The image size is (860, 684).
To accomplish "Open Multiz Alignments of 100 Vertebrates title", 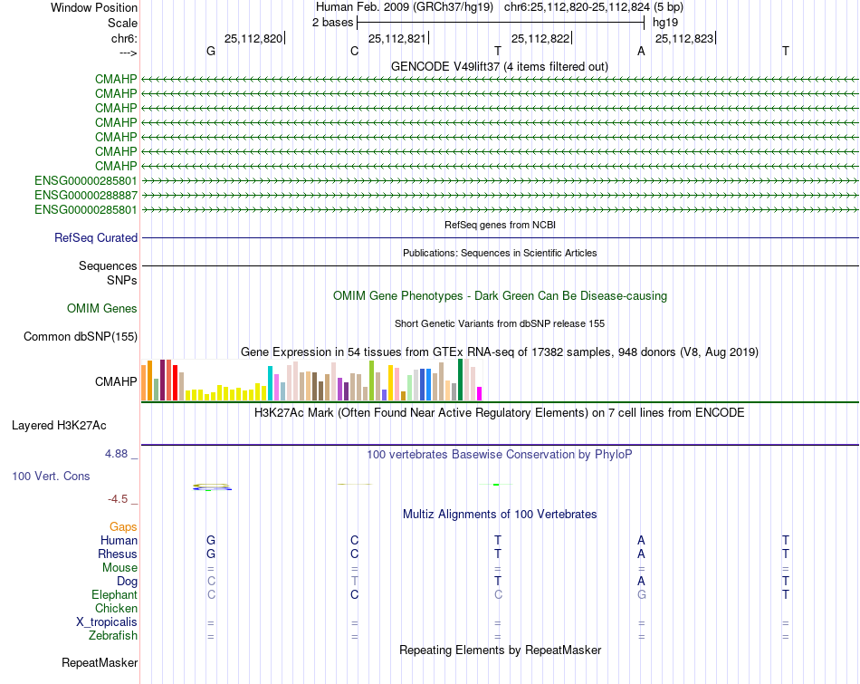I will tap(500, 515).
